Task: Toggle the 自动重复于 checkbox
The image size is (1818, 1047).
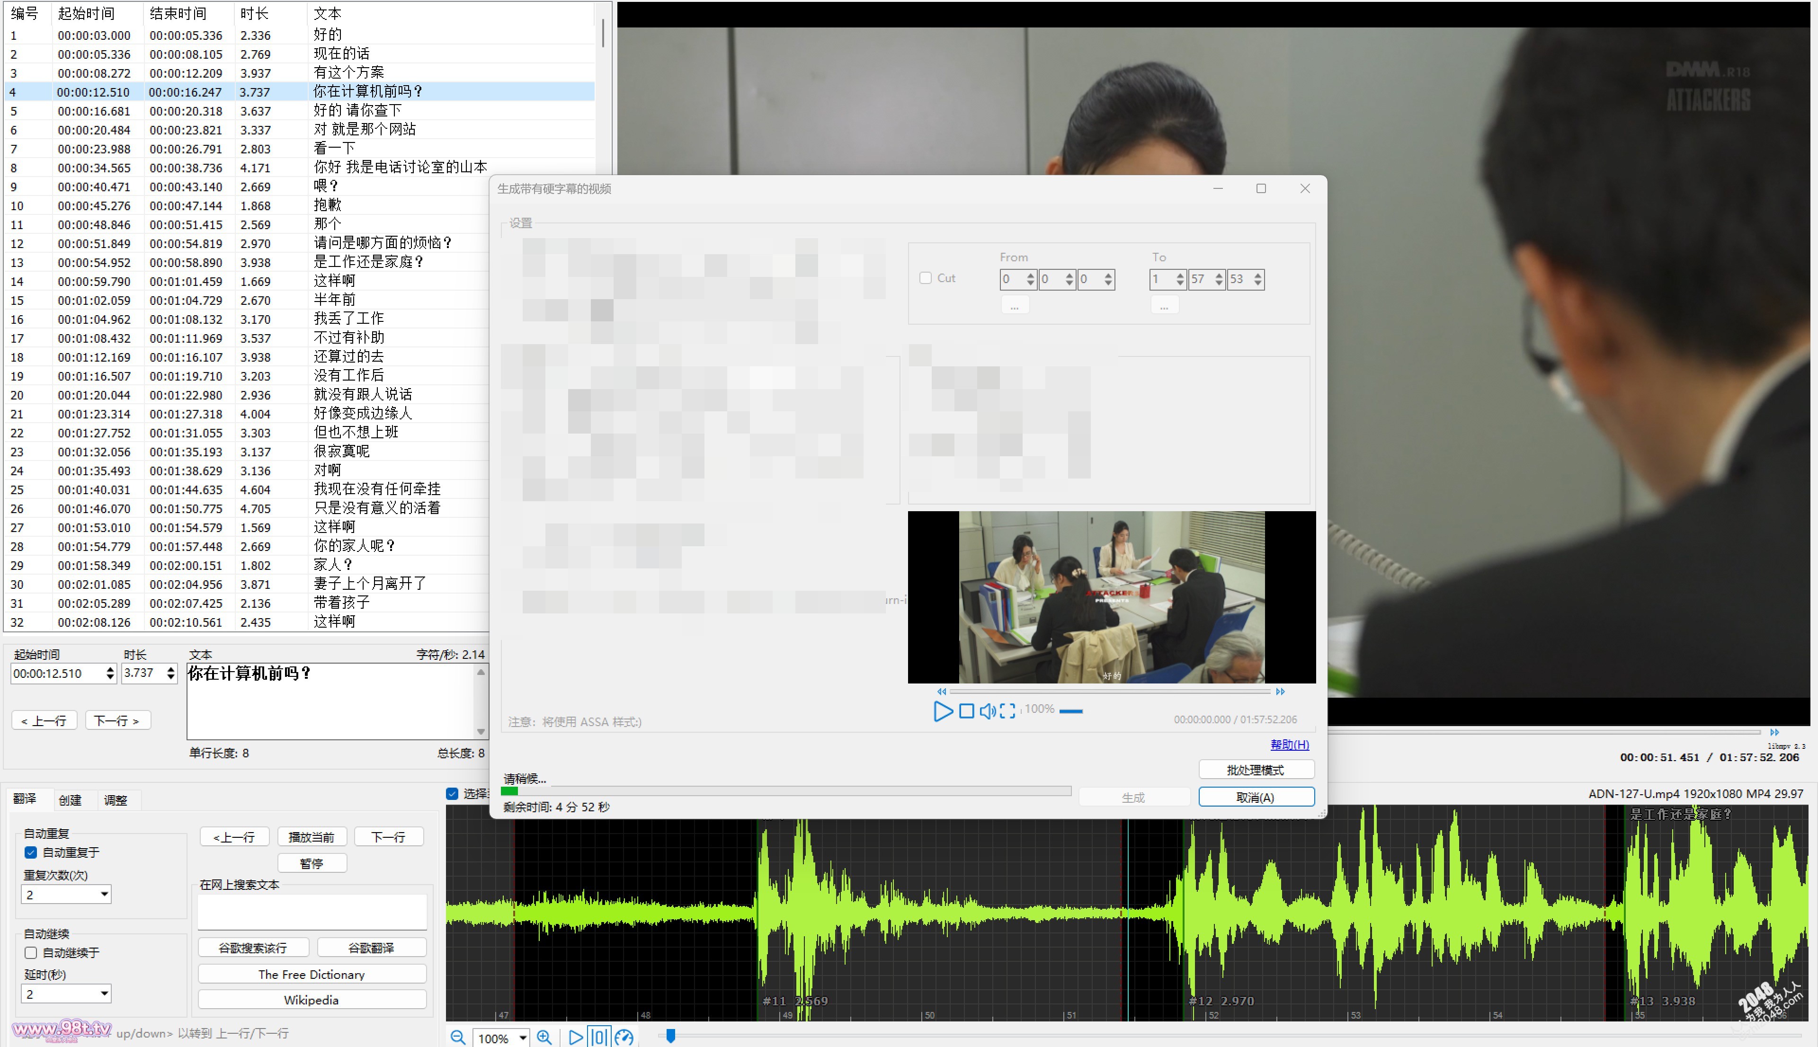Action: click(x=31, y=852)
